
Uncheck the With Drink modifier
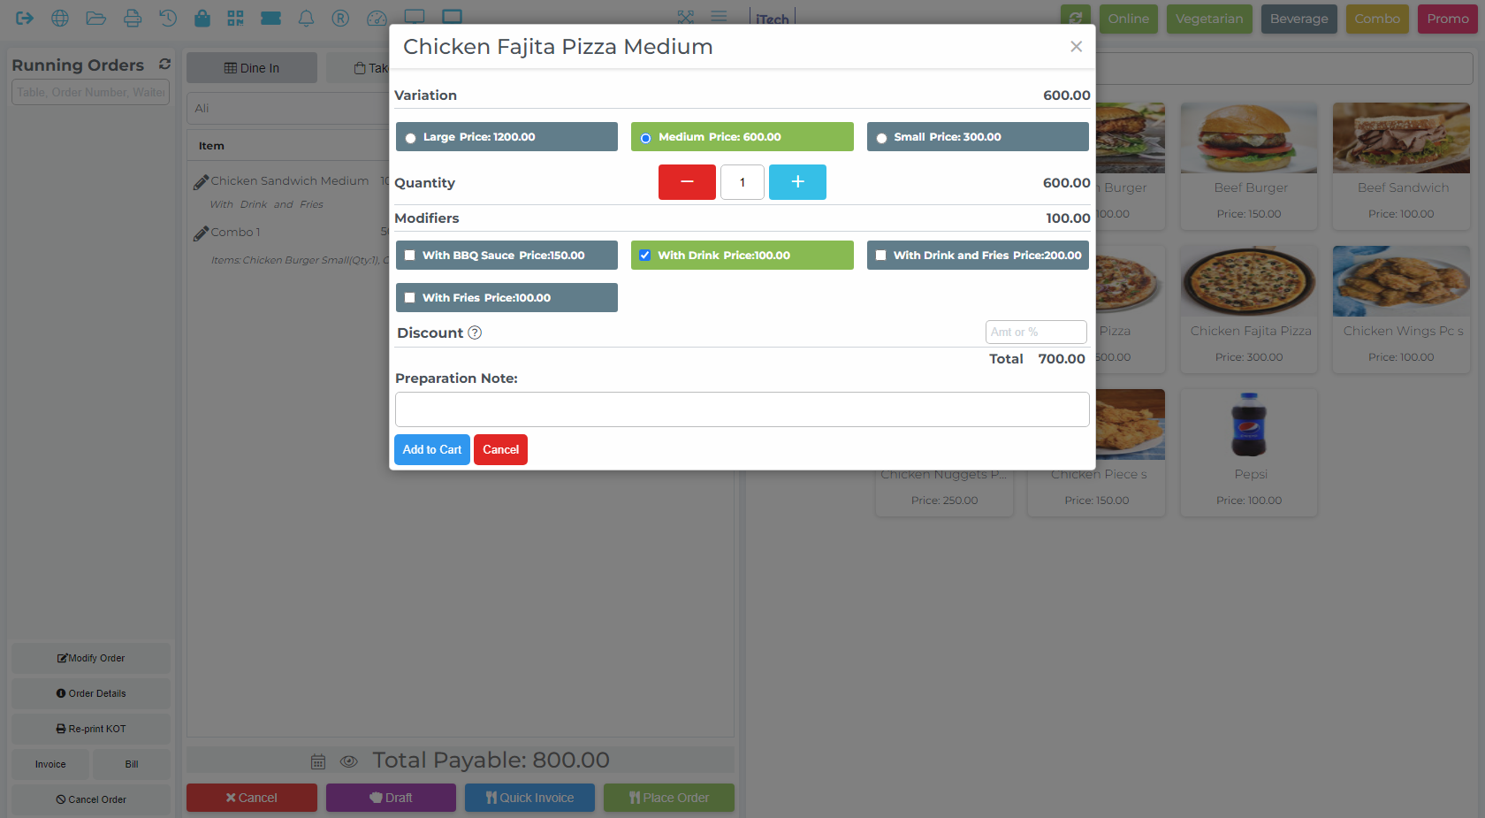click(x=645, y=256)
